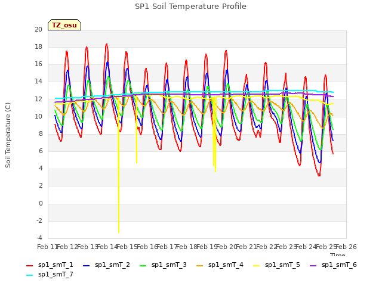
Task: Select the sp1_smT_5 legend label
Action: tap(282, 265)
